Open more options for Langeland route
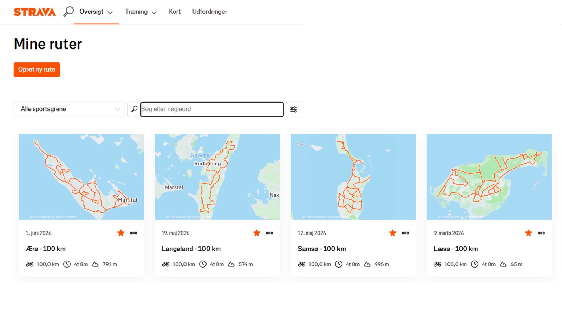 click(269, 233)
